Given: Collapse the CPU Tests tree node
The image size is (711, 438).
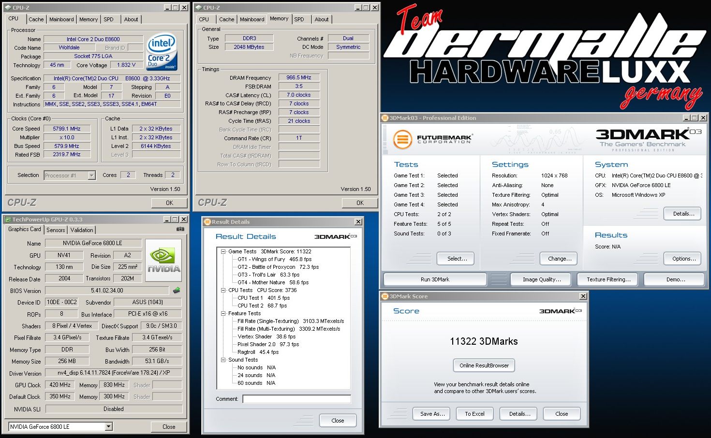Looking at the screenshot, I should (223, 290).
